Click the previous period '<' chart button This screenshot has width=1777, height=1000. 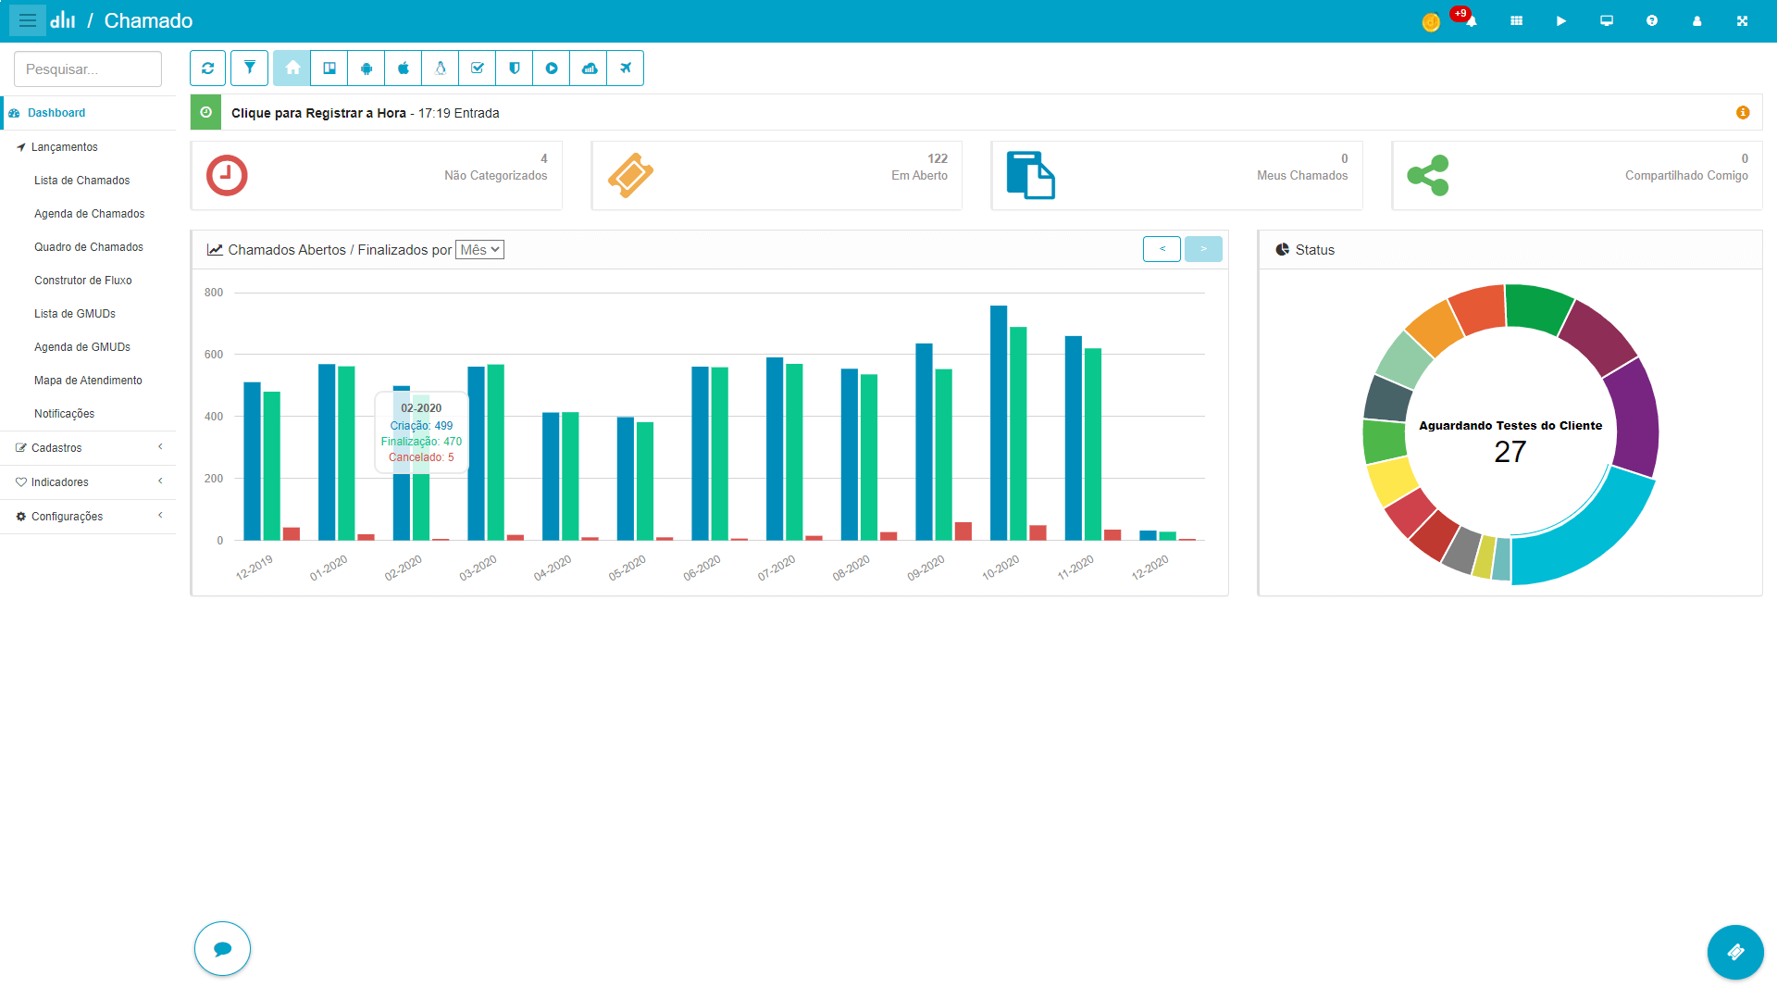(1162, 249)
